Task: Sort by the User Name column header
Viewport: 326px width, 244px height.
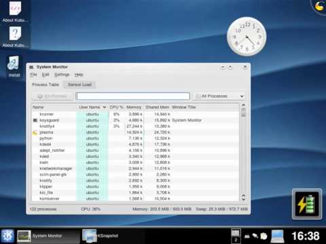Action: tap(92, 107)
